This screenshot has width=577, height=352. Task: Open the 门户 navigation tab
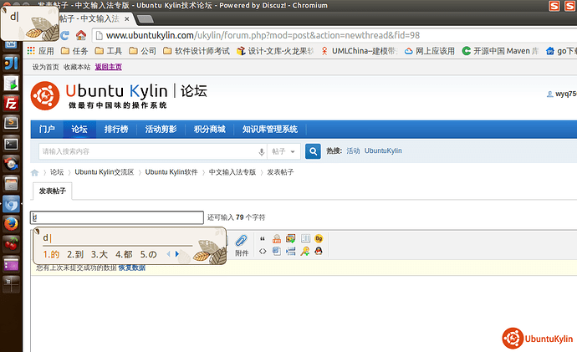pos(47,129)
